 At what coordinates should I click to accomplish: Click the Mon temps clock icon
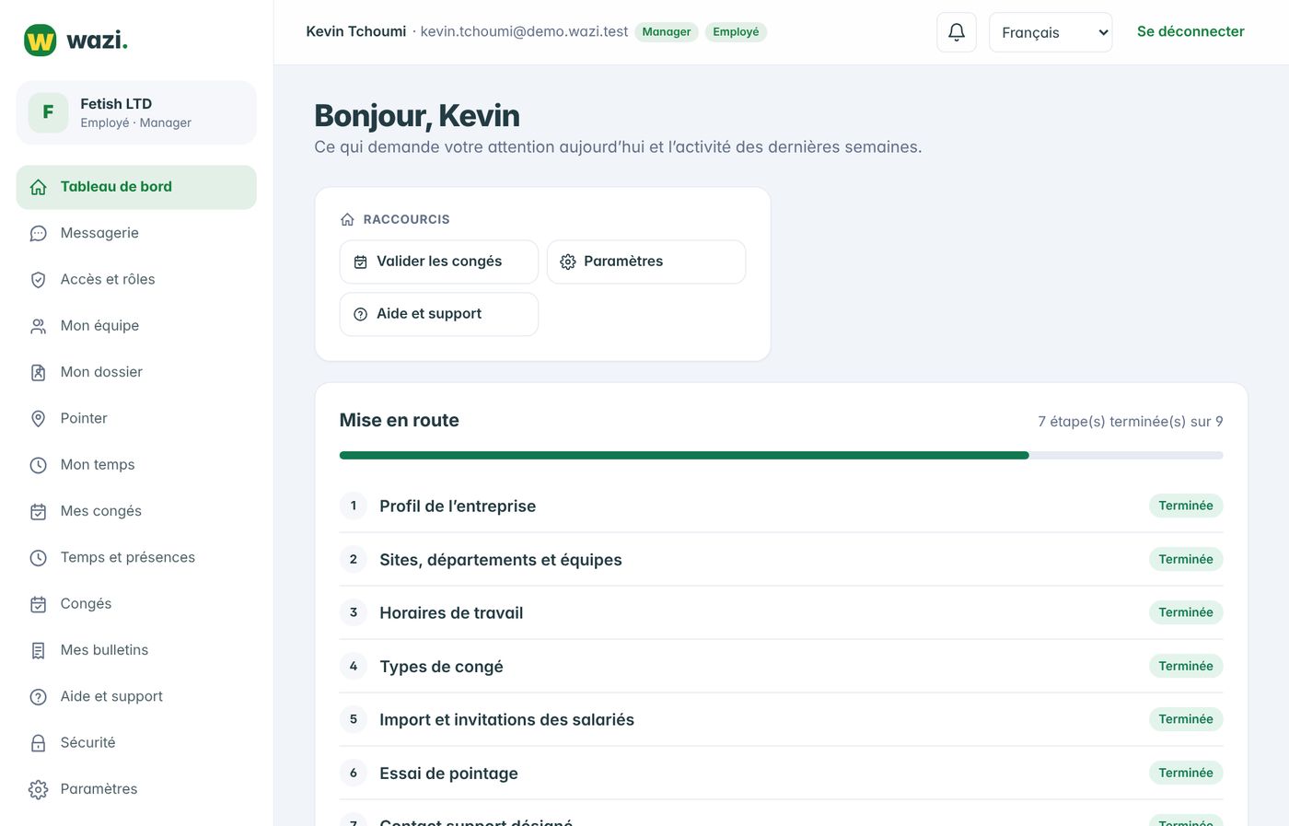[x=38, y=465]
